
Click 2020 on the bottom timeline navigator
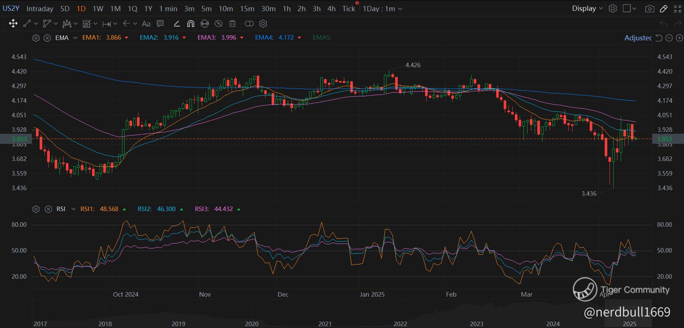pos(251,324)
